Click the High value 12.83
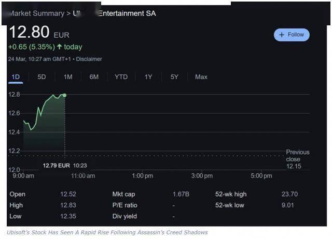 [68, 205]
